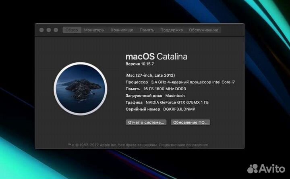Click the macOS Catalina title

[156, 57]
